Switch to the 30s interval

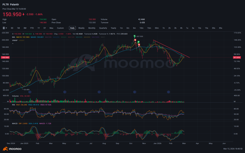pyautogui.click(x=214, y=28)
